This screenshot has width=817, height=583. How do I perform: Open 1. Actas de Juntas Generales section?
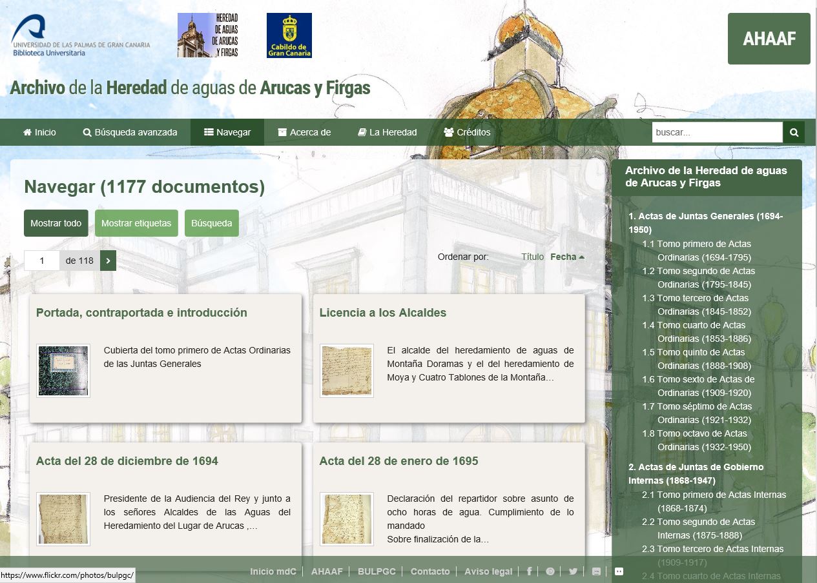coord(706,223)
